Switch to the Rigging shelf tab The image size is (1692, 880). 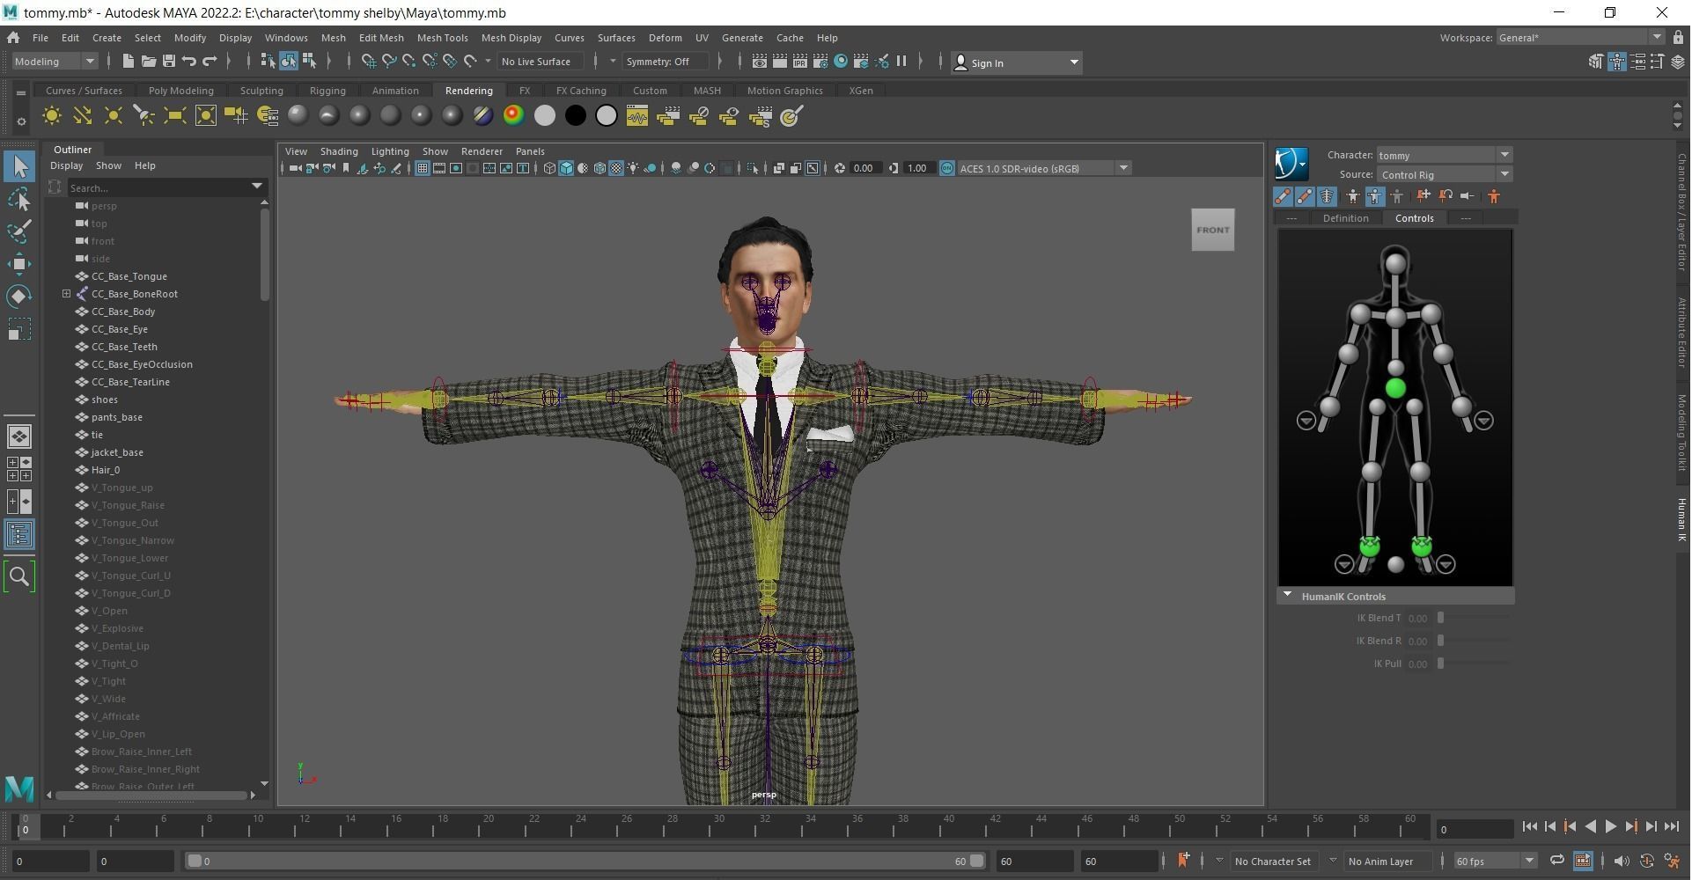tap(327, 91)
